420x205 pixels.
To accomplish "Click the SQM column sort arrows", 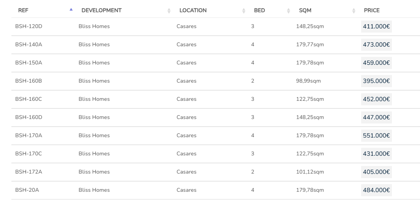I will 354,11.
